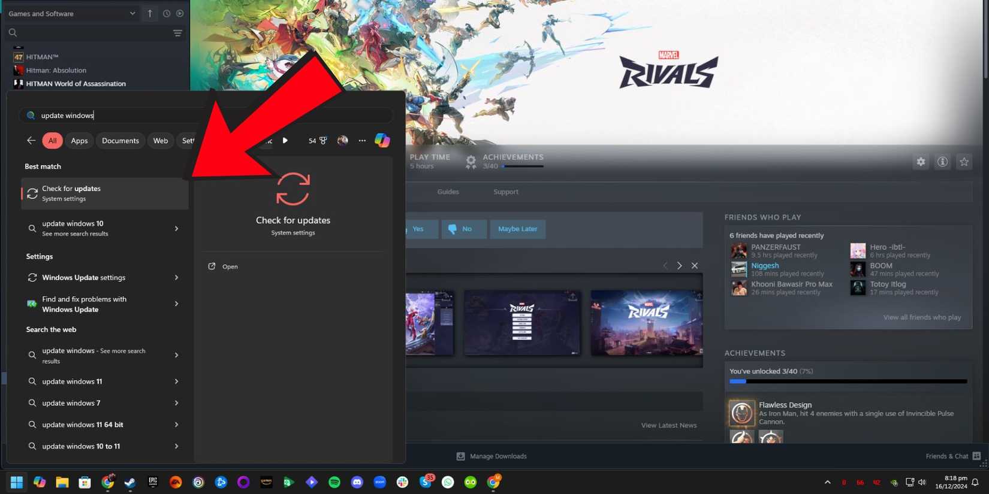Click View Latest News link
The width and height of the screenshot is (989, 494).
669,425
